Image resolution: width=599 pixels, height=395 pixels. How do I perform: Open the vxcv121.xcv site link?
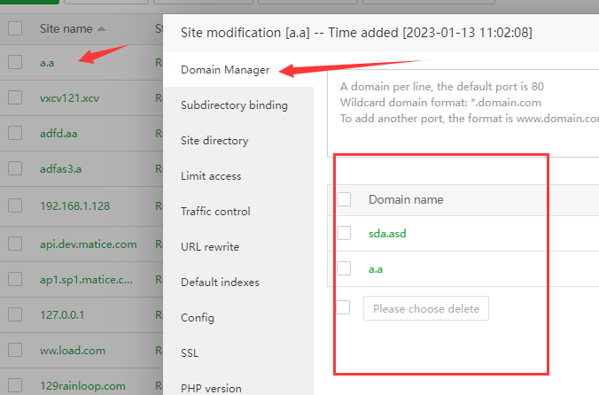69,98
